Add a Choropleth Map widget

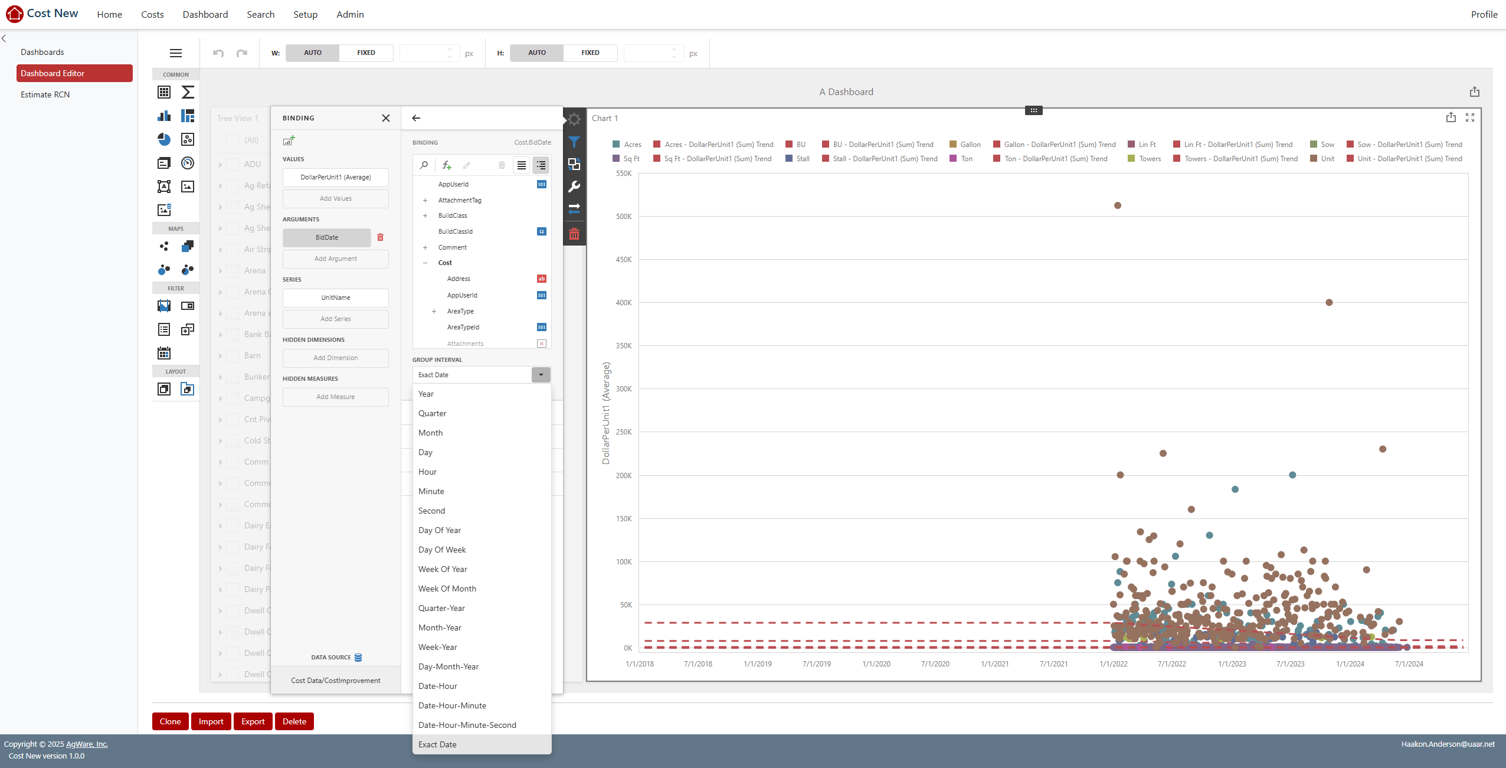click(188, 246)
